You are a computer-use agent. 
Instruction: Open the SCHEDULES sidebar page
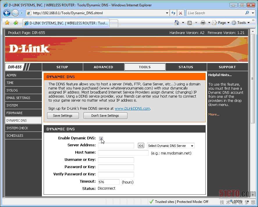coord(23,136)
